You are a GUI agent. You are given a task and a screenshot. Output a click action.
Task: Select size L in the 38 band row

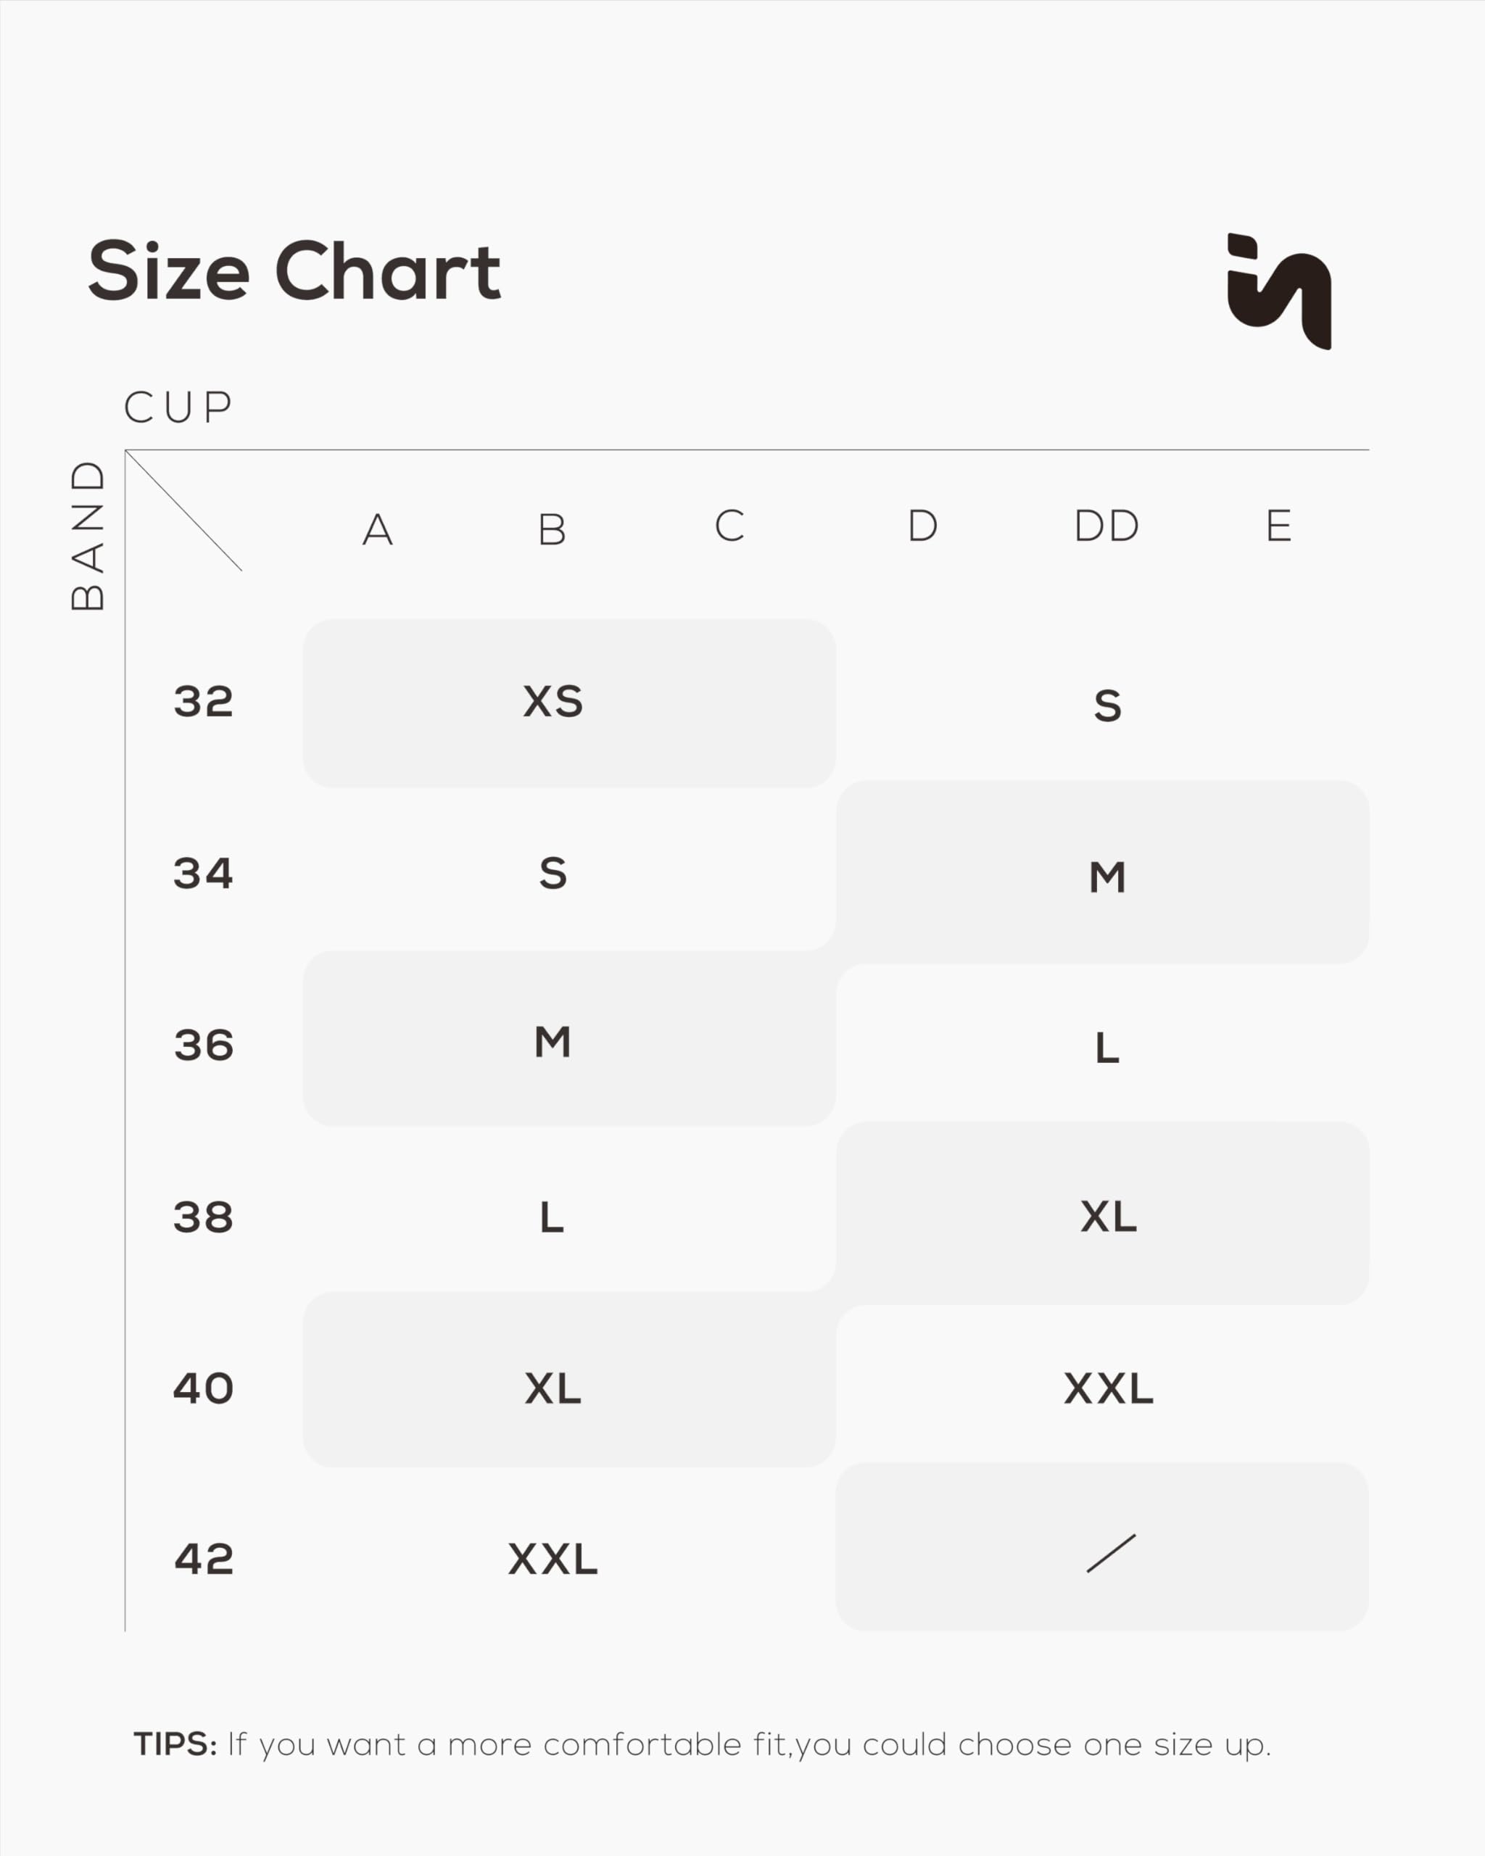pyautogui.click(x=552, y=1218)
